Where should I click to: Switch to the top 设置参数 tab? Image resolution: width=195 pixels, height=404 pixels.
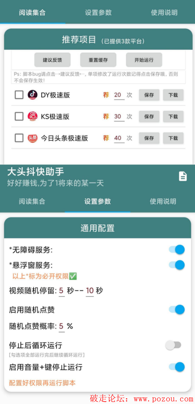coord(98,12)
